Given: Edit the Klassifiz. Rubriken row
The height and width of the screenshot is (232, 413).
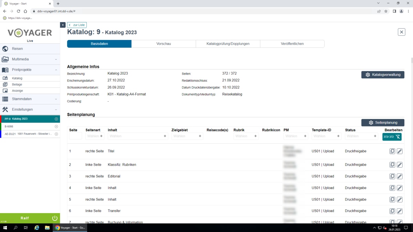Looking at the screenshot, I should coord(400,165).
